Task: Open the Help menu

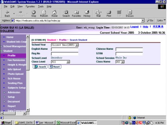Action: click(x=49, y=6)
